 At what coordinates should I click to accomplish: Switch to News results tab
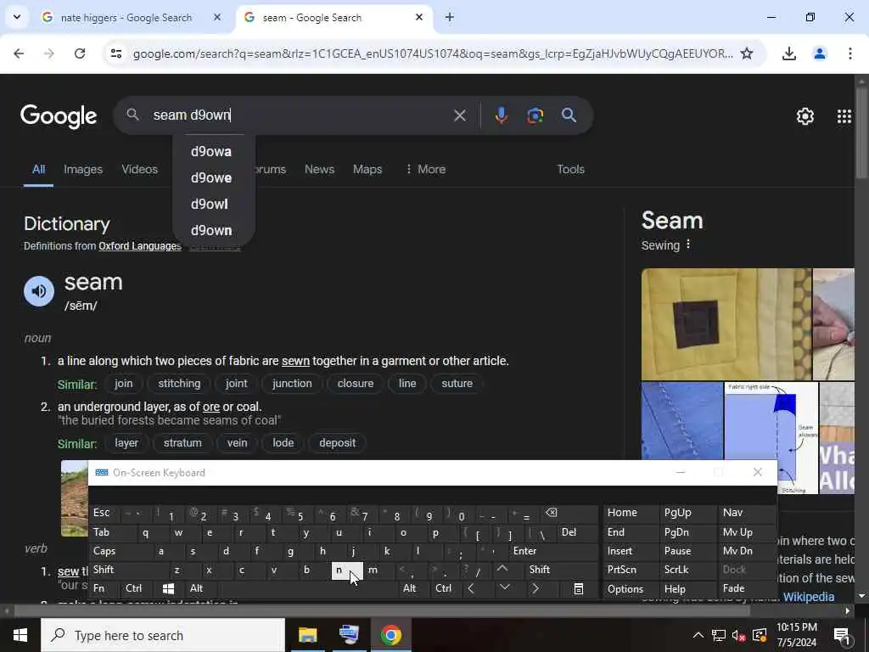[x=319, y=169]
